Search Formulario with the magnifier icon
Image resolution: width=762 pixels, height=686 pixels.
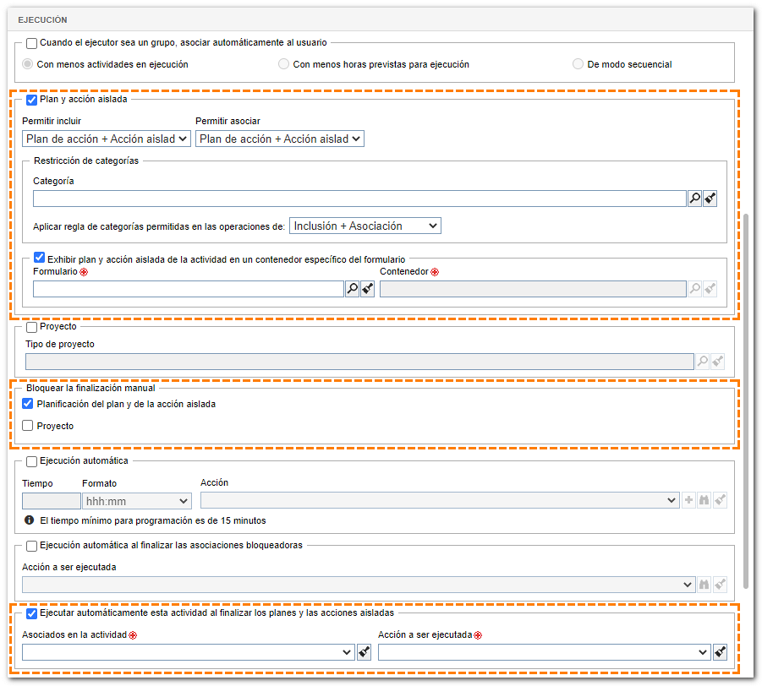click(x=352, y=289)
